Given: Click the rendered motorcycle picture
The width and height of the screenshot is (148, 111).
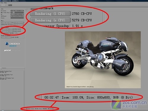Looking at the screenshot, I should pos(103,60).
